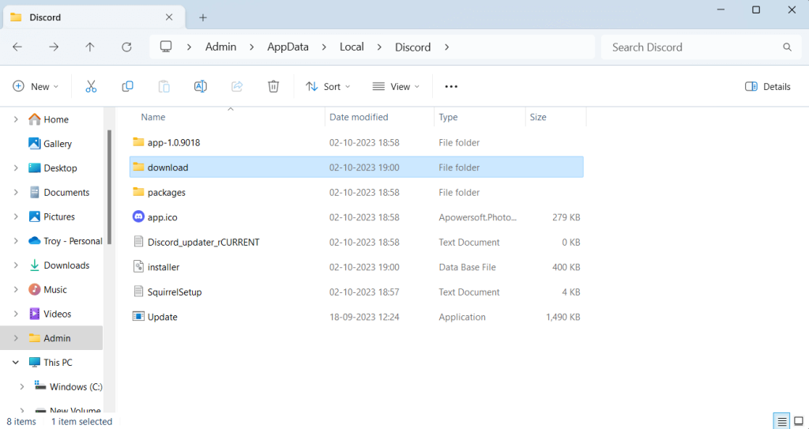Navigate to AppData breadcrumb

point(288,47)
